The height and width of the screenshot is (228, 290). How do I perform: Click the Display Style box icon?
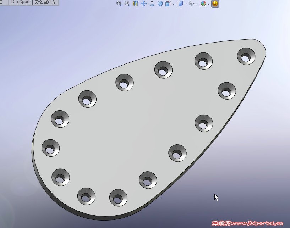180,4
